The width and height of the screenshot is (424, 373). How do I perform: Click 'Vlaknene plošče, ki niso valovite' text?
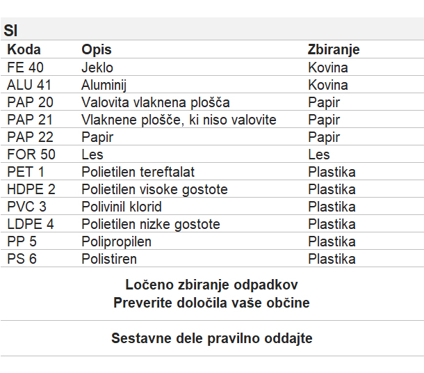[x=179, y=120]
